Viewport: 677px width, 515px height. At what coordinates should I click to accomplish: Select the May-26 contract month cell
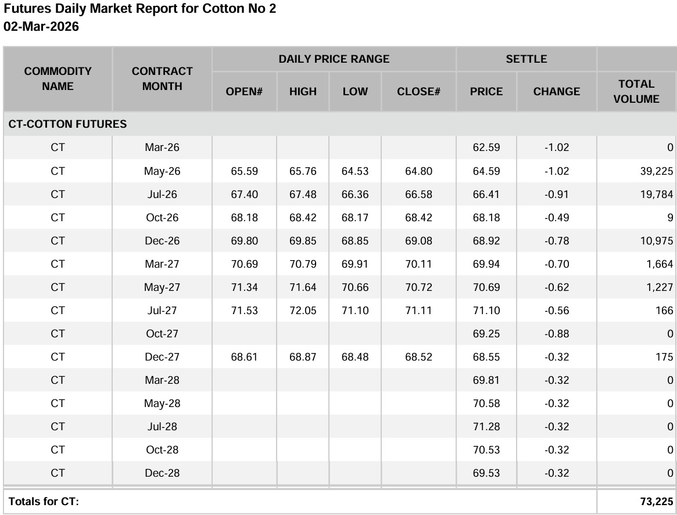coord(162,171)
